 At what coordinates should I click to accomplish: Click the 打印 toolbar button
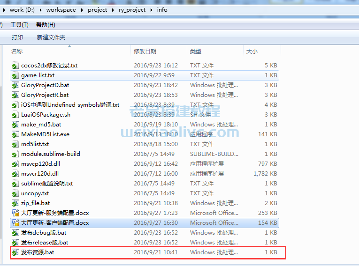[17, 37]
